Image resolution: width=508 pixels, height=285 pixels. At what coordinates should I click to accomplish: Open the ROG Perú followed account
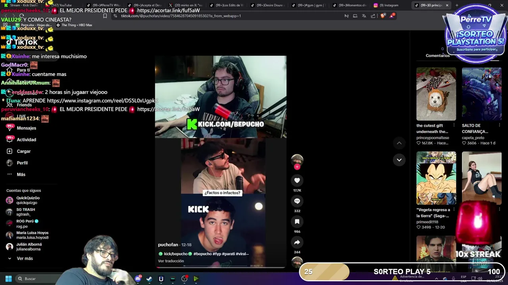22,224
